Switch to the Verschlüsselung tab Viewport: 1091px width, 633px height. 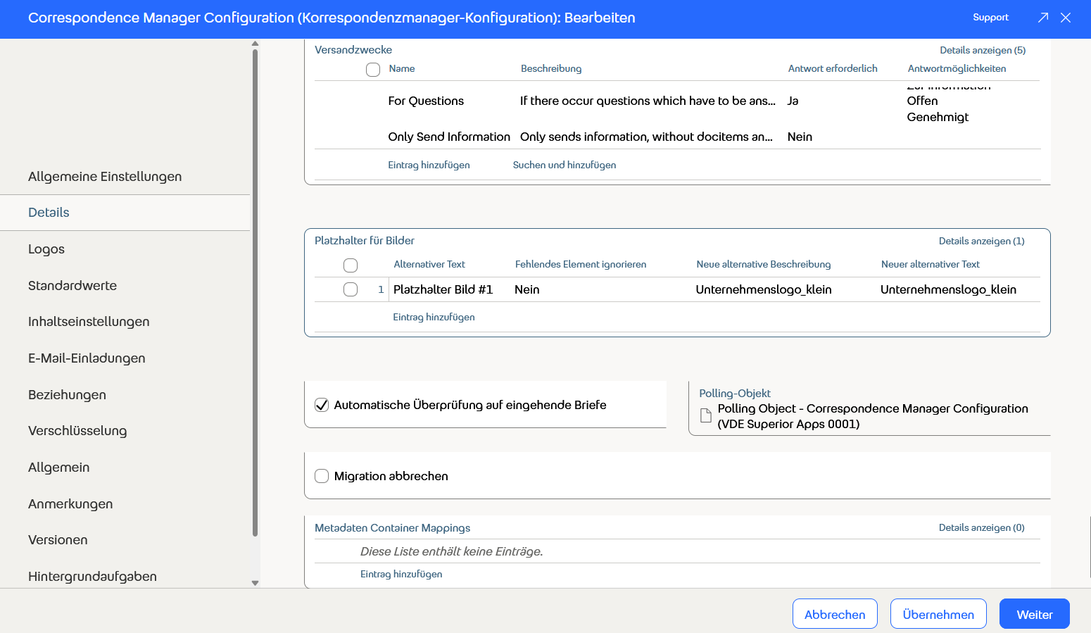click(77, 431)
